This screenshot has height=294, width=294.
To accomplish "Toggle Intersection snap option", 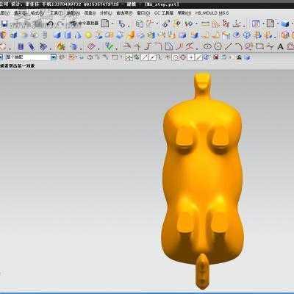I will 168,57.
